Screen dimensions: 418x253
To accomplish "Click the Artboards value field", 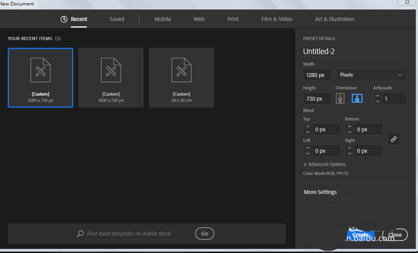I will click(x=394, y=99).
